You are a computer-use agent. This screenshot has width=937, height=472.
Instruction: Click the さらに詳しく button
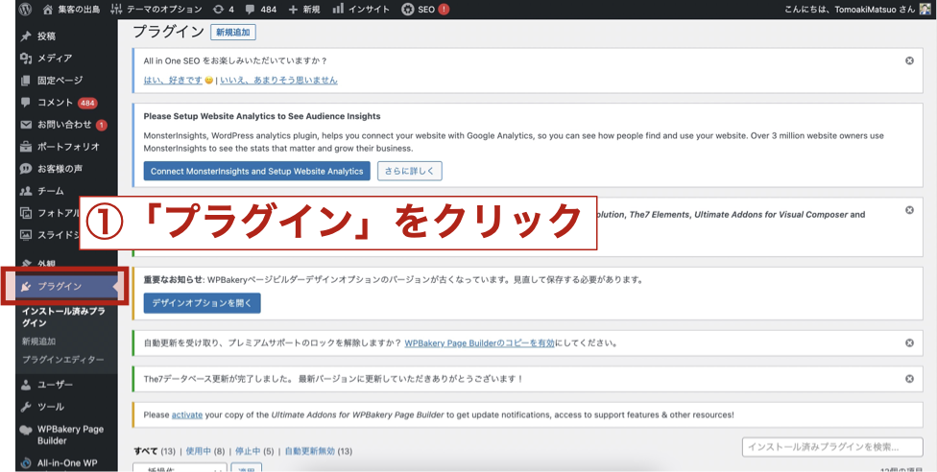[409, 171]
